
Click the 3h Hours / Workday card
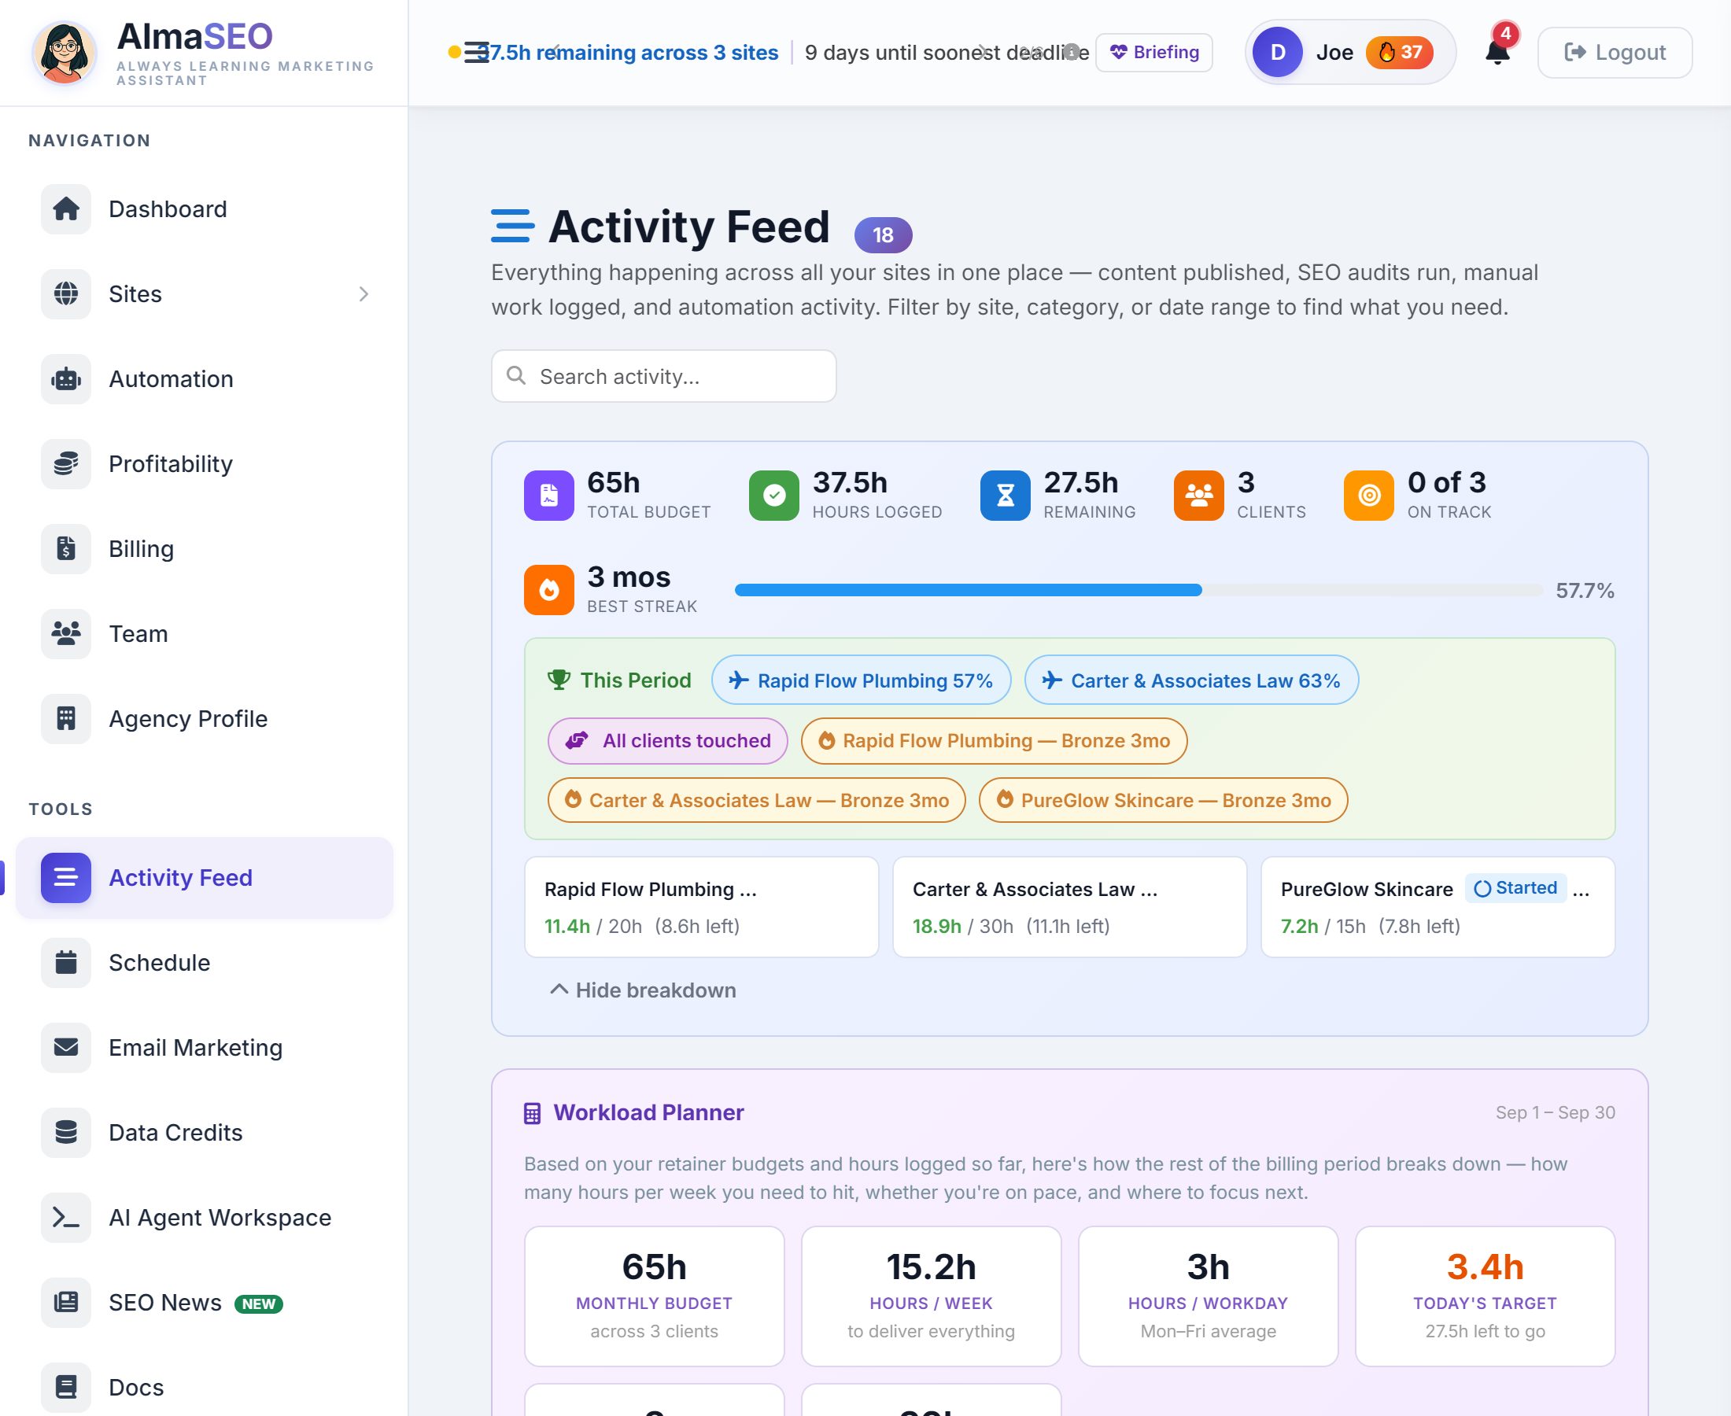1208,1296
